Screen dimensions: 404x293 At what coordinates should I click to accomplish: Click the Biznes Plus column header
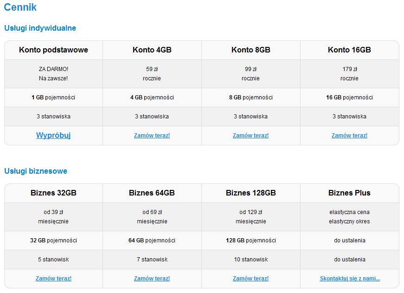[349, 193]
